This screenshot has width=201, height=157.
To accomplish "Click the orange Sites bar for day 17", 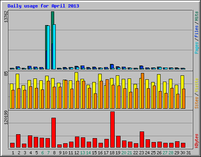I will tap(107, 94).
